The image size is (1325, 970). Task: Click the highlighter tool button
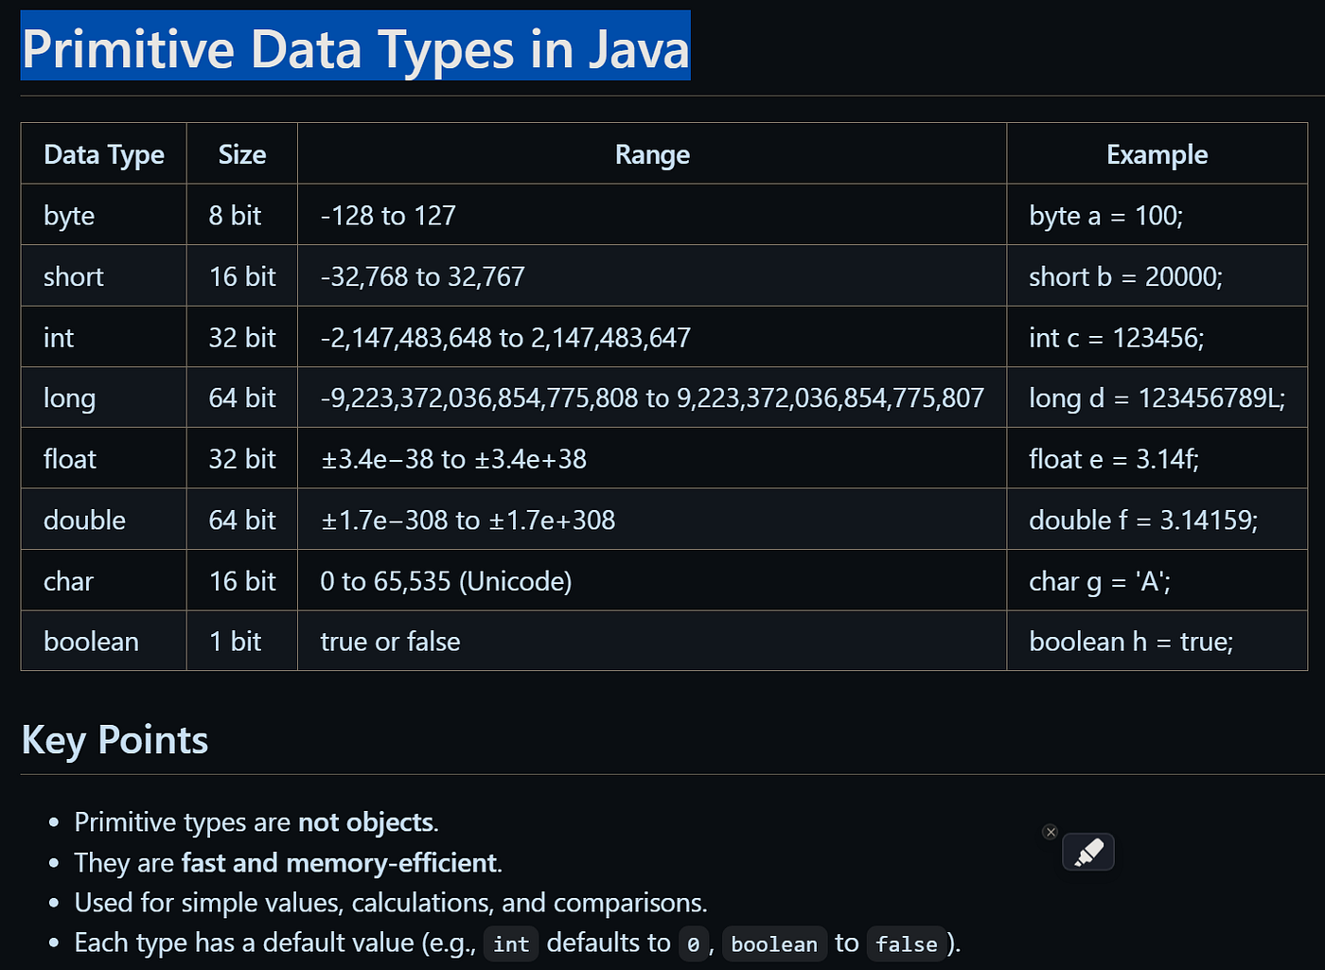[1087, 852]
